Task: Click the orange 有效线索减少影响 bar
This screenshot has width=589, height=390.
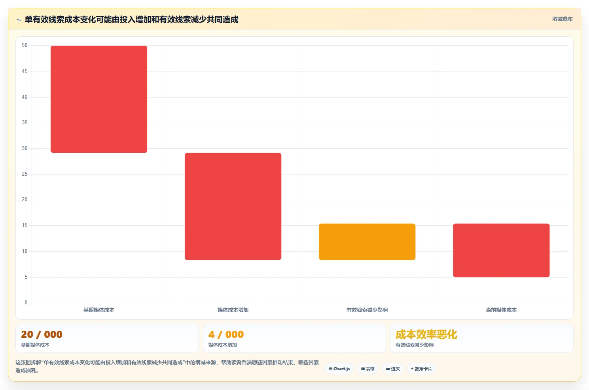Action: click(367, 242)
